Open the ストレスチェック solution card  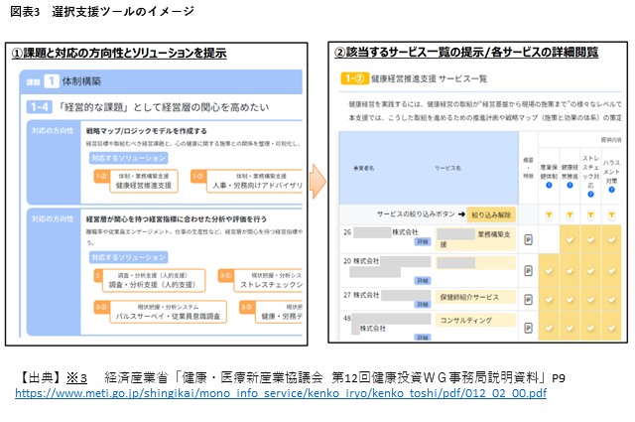click(268, 281)
